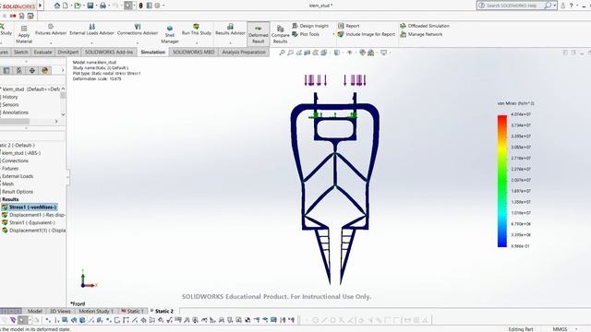Open View Settings monitor icon
The image size is (591, 332).
[x=384, y=53]
